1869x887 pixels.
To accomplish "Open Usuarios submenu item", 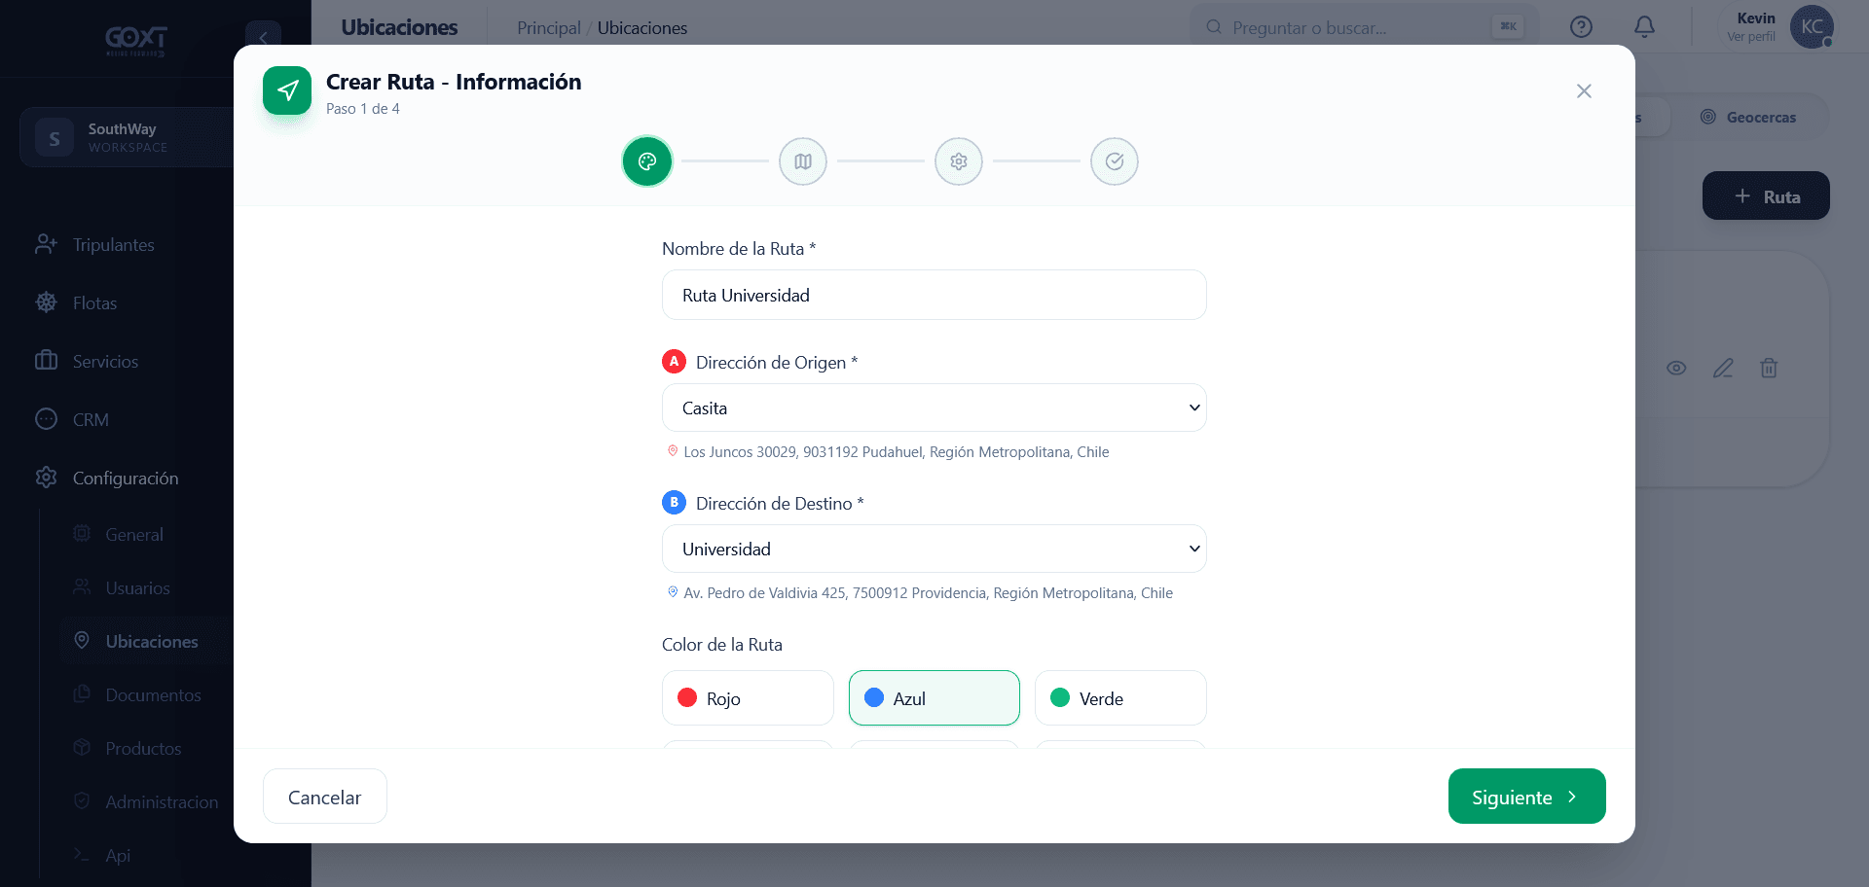I will [x=138, y=588].
